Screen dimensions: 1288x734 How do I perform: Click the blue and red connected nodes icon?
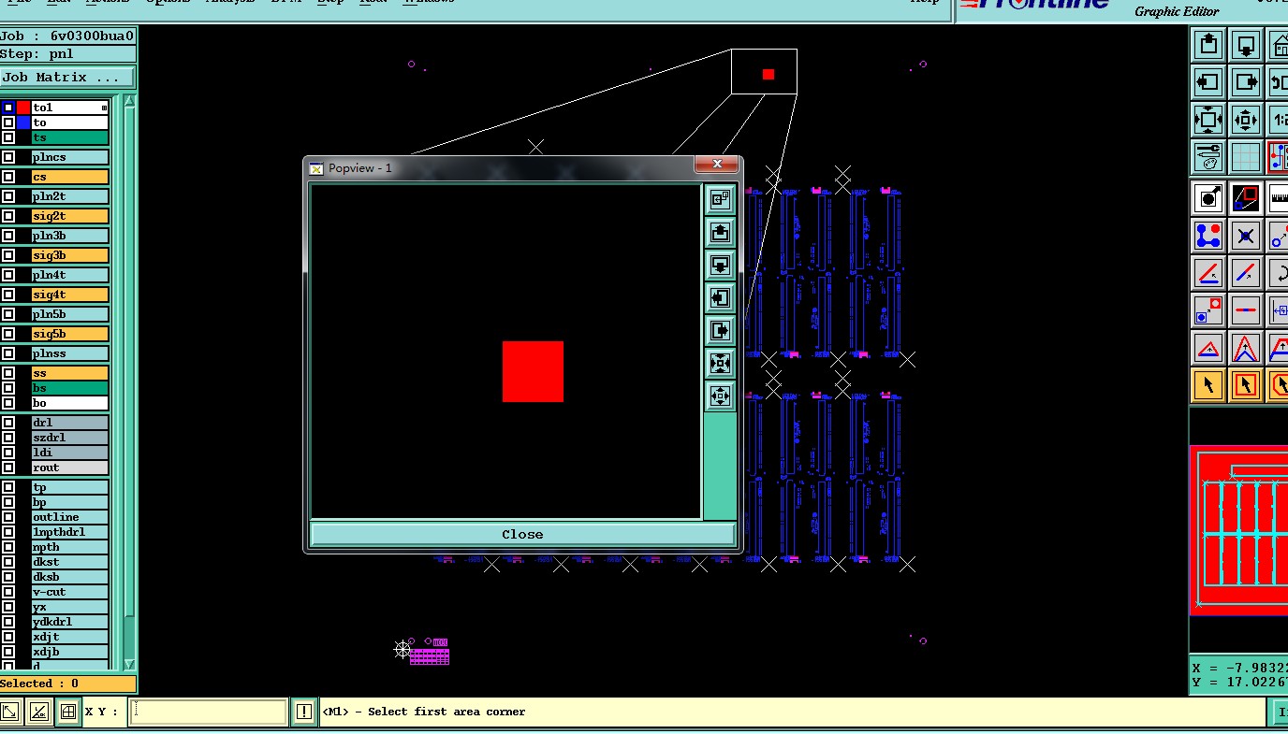1208,236
